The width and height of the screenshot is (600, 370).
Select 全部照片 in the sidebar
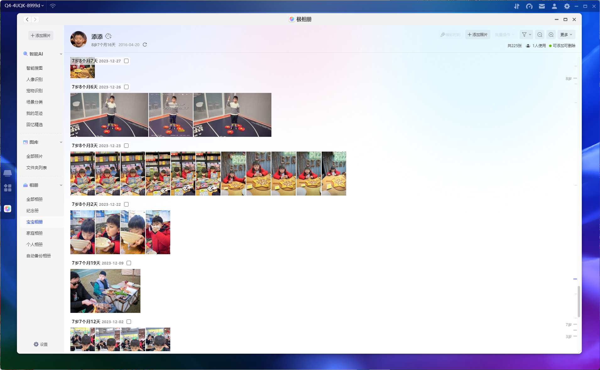35,156
